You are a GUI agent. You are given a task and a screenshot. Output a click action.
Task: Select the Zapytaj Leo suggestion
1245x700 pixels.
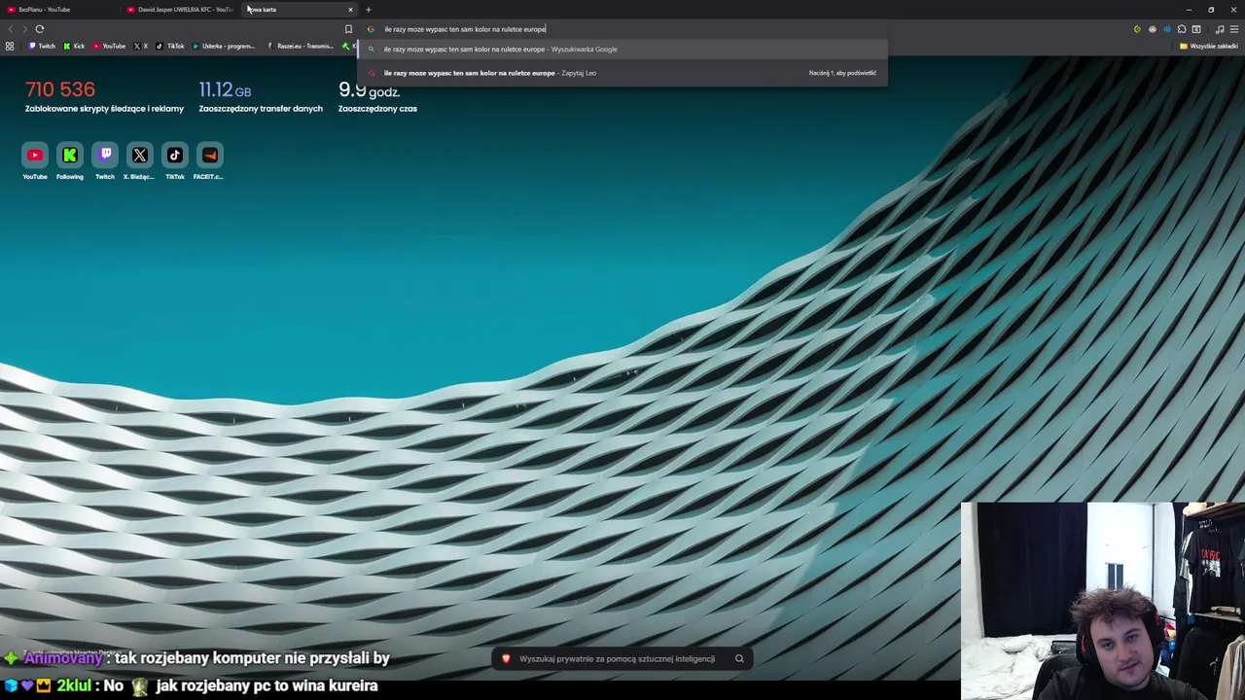click(622, 73)
